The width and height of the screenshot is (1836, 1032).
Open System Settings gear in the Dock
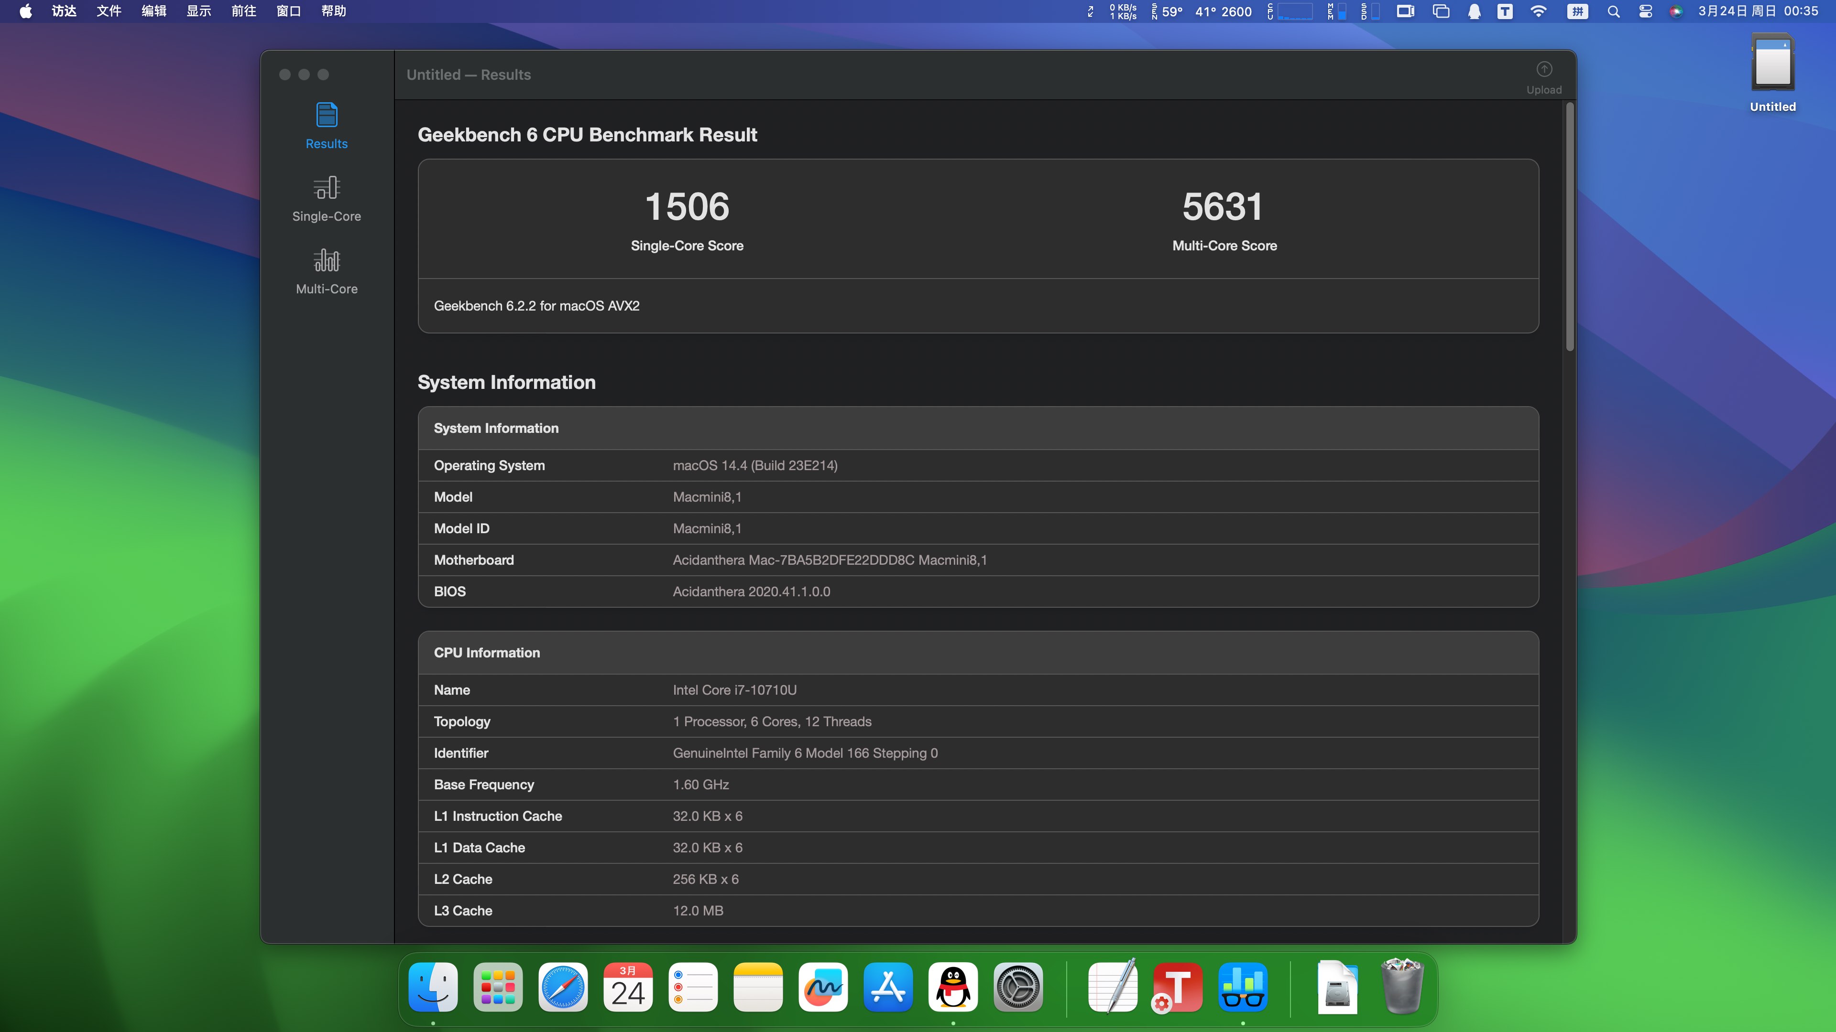[x=1018, y=987]
